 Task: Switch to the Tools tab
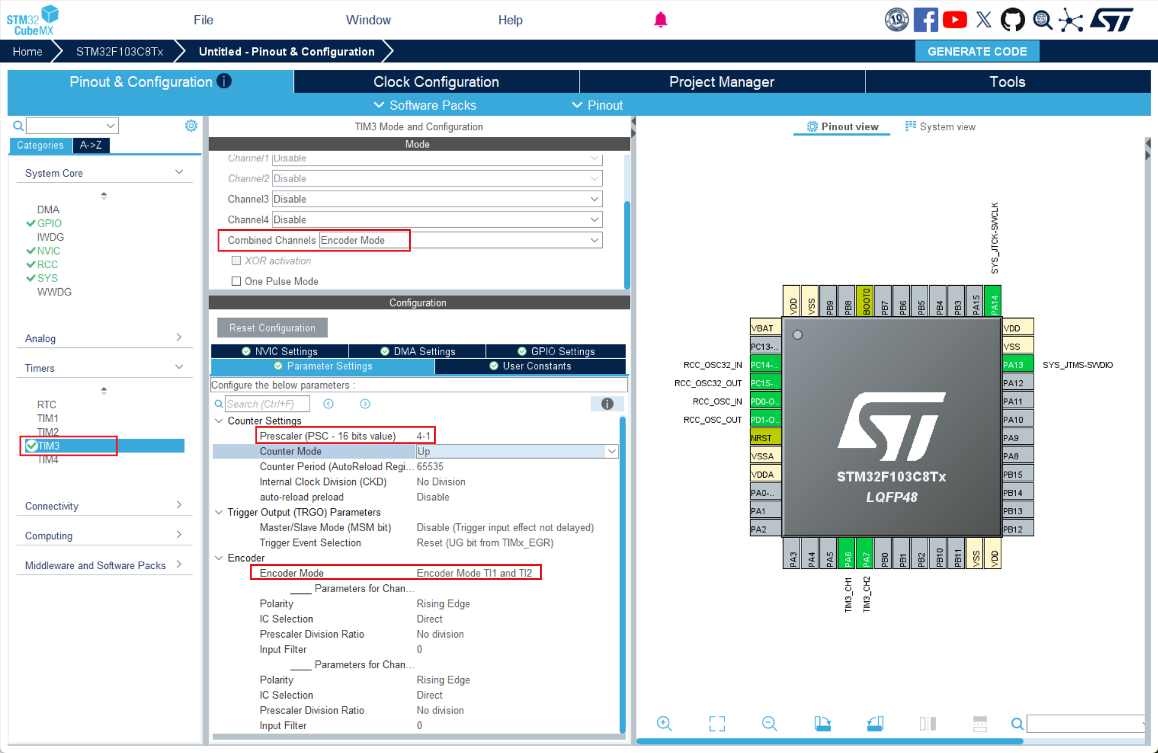pos(1007,82)
